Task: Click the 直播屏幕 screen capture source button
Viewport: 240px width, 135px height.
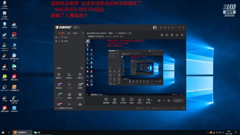Action: pos(106,101)
